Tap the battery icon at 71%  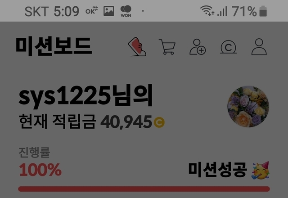click(263, 11)
